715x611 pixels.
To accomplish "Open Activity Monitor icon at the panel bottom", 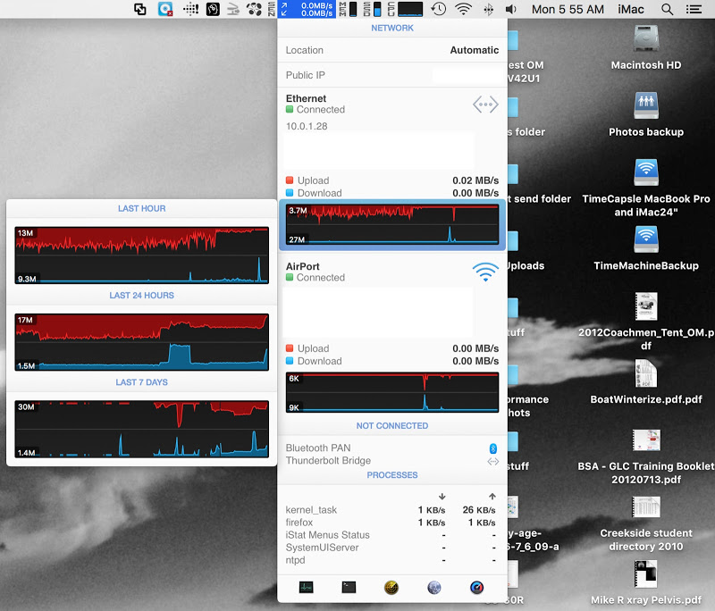I will click(x=306, y=588).
